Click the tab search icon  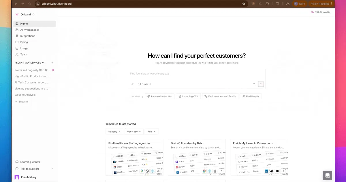[277, 4]
